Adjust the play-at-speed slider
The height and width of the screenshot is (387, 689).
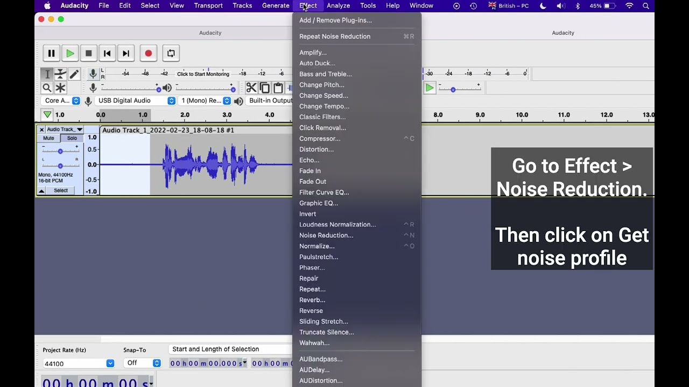click(x=459, y=88)
